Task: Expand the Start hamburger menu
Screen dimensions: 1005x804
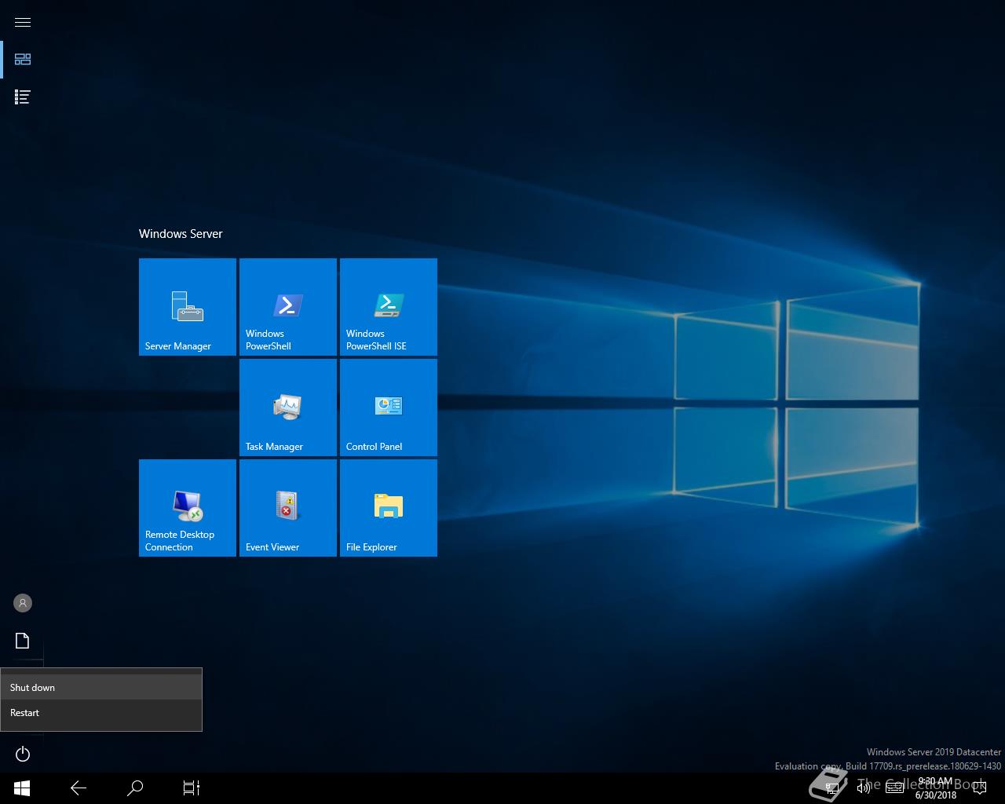Action: point(23,22)
